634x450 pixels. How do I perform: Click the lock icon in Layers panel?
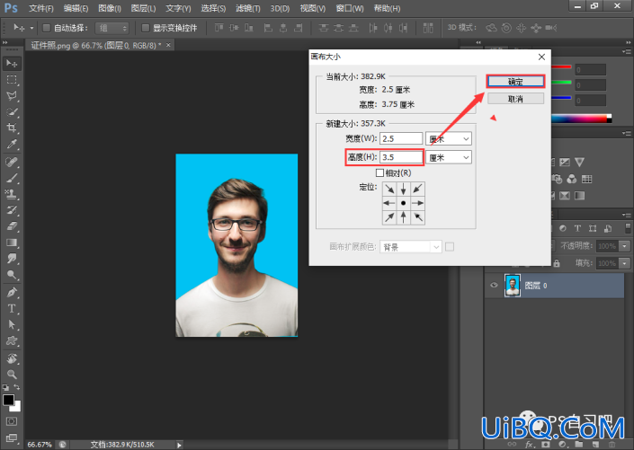[557, 263]
